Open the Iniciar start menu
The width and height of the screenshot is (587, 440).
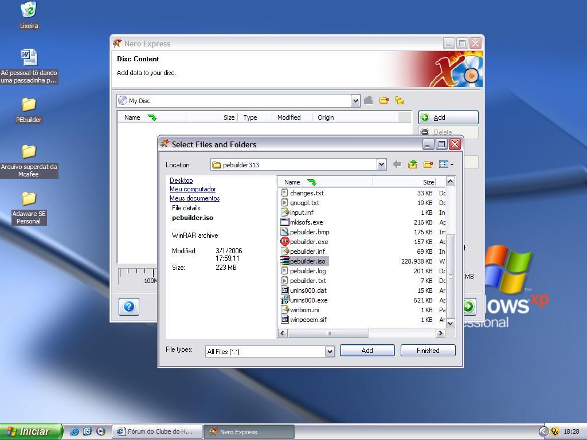click(x=31, y=431)
